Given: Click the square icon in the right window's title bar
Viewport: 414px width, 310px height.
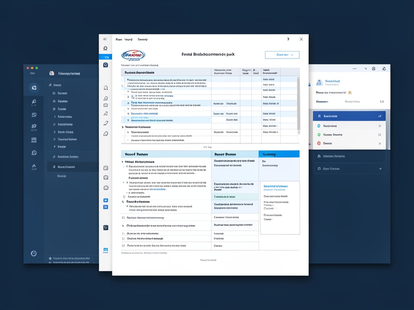Looking at the screenshot, I should pos(374,69).
